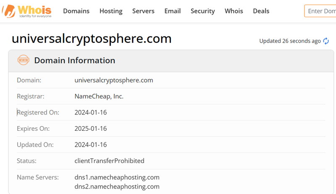Open the Domains menu
The width and height of the screenshot is (336, 194).
pyautogui.click(x=76, y=11)
